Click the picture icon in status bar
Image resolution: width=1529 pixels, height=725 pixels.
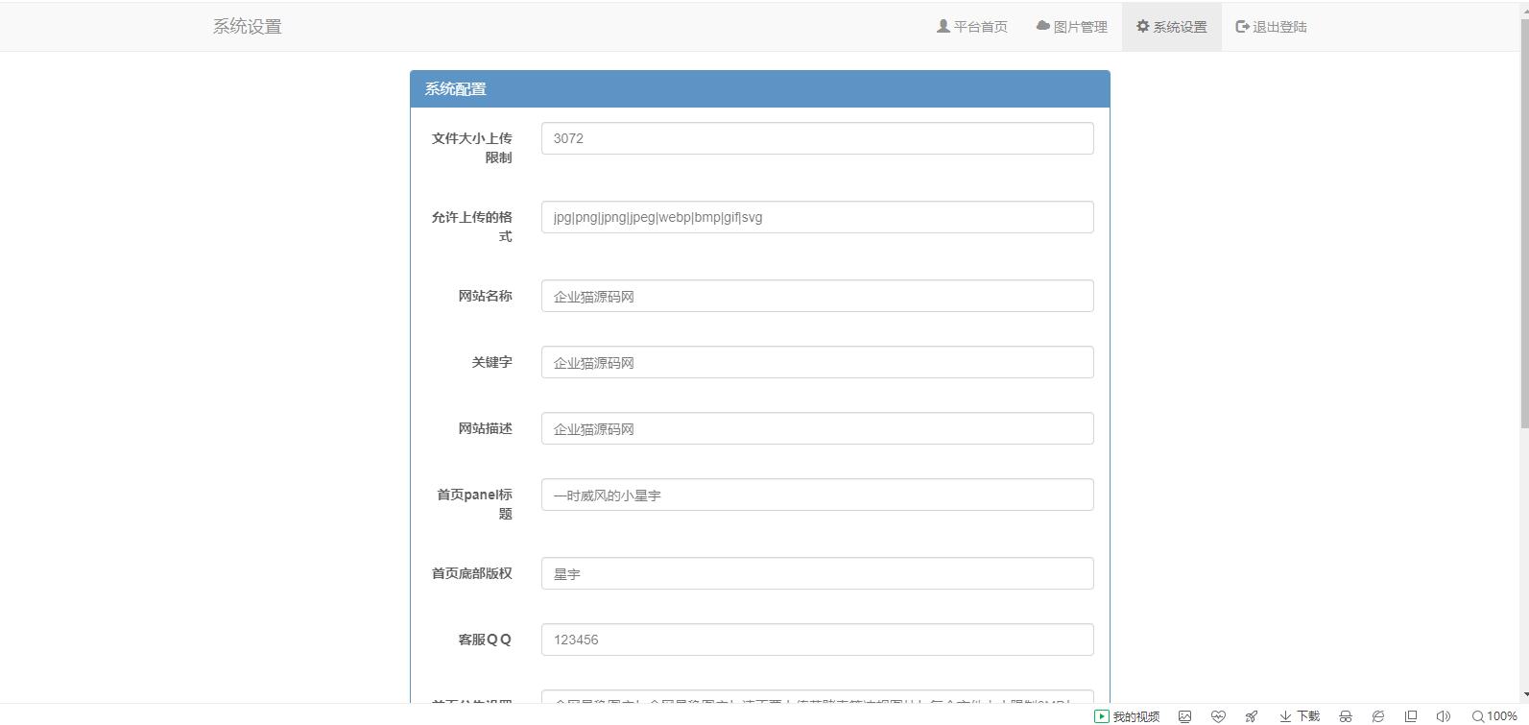coord(1185,716)
